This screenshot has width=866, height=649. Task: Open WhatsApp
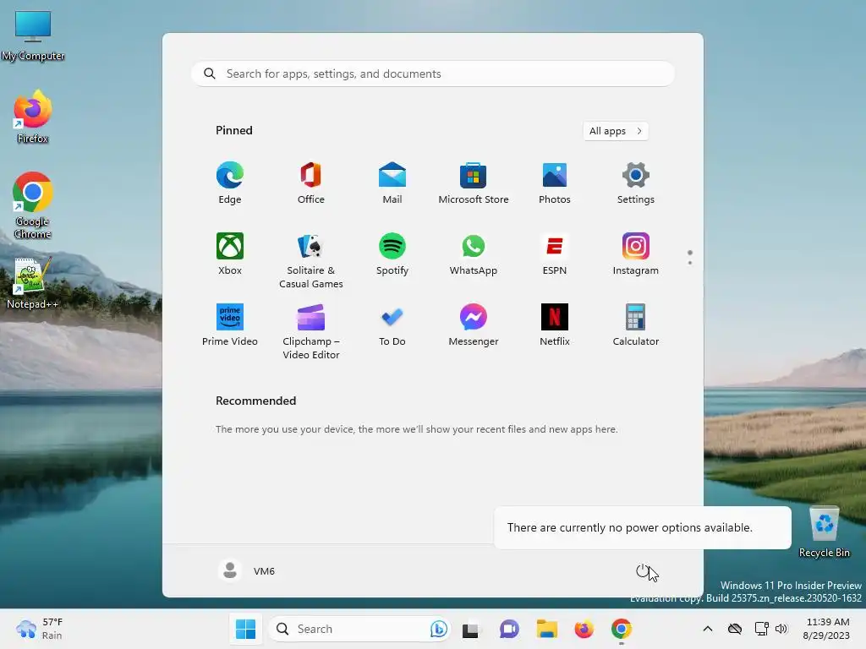click(474, 254)
